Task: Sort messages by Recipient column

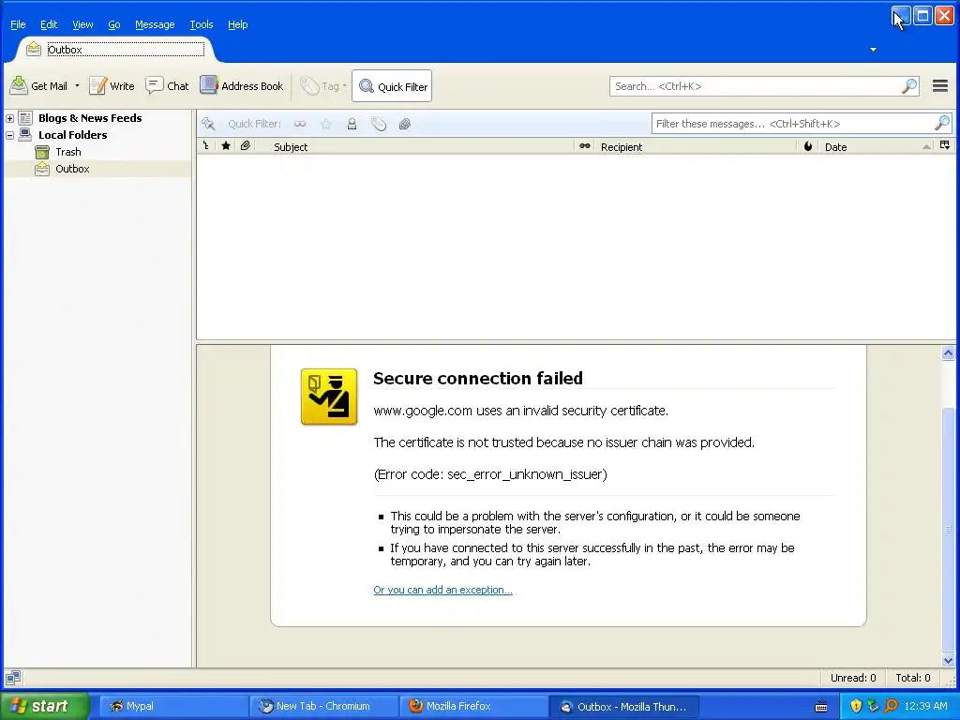Action: (696, 146)
